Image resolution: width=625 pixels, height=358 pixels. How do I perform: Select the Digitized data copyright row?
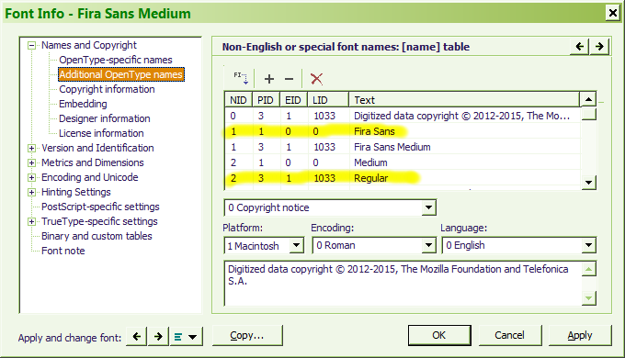click(403, 116)
